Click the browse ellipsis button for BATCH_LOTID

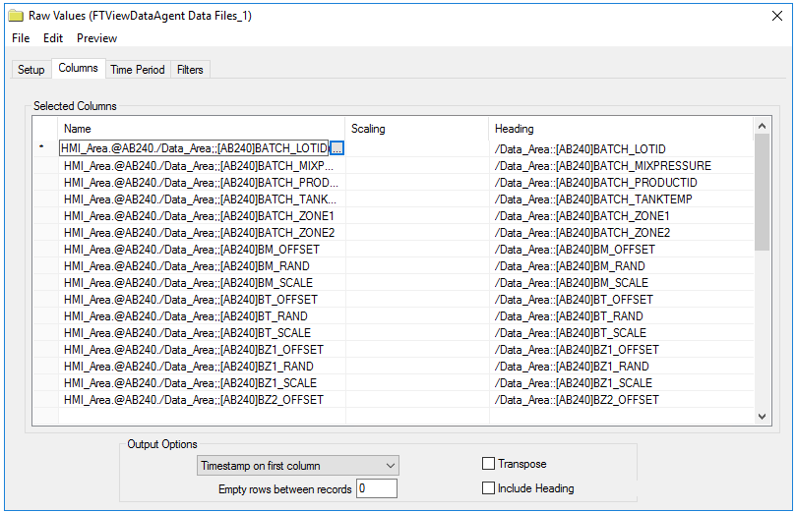point(337,148)
